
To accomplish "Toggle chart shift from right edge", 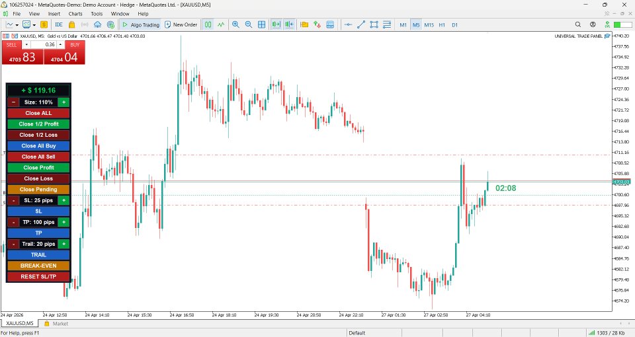I will [x=289, y=24].
